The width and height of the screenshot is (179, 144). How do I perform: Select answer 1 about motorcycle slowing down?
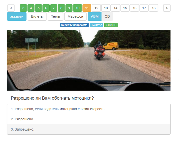coord(89,109)
